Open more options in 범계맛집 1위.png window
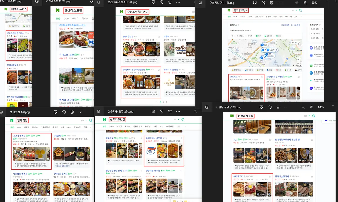Image resolution: width=338 pixels, height=202 pixels. pyautogui.click(x=81, y=112)
